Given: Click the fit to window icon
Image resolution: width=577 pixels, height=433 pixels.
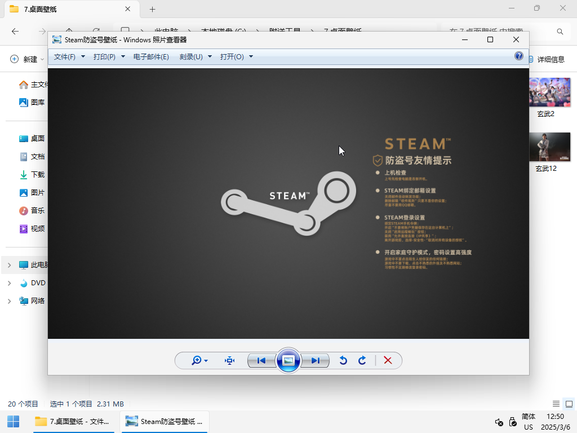Looking at the screenshot, I should 229,361.
